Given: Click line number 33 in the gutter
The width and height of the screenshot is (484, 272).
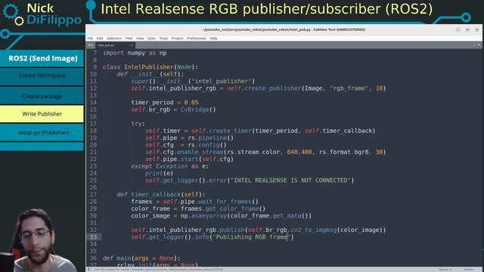Looking at the screenshot, I should tap(93, 236).
